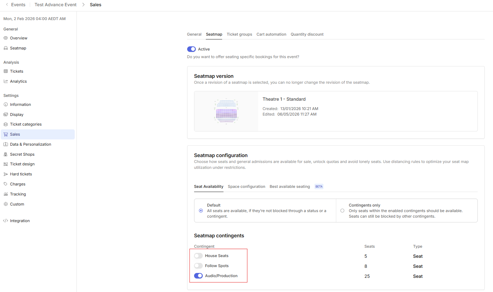Click the Overview eye icon in sidebar

pyautogui.click(x=6, y=38)
